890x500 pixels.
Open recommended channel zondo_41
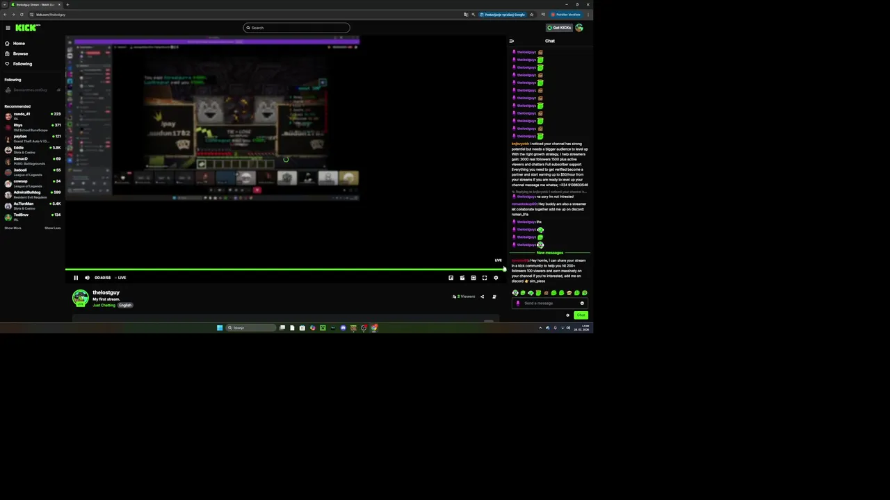[x=33, y=115]
